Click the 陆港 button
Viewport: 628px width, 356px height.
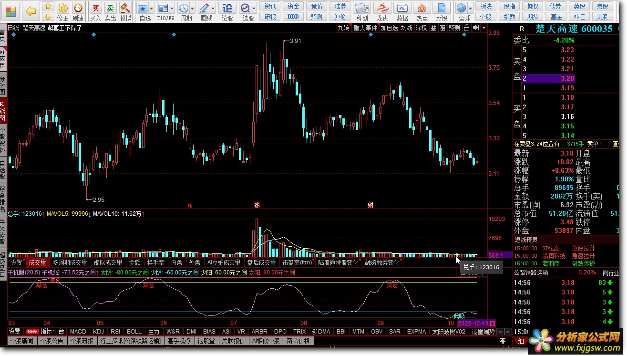pos(340,6)
